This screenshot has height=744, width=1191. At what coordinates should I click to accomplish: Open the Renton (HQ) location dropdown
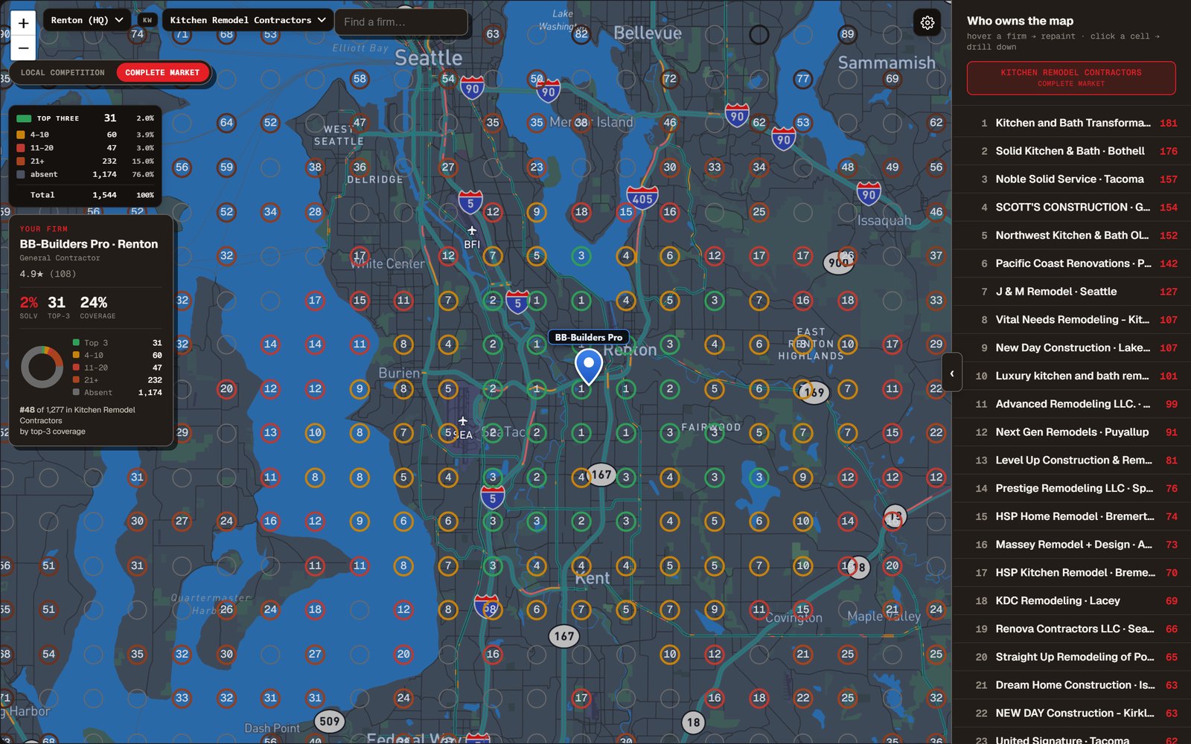[x=87, y=20]
